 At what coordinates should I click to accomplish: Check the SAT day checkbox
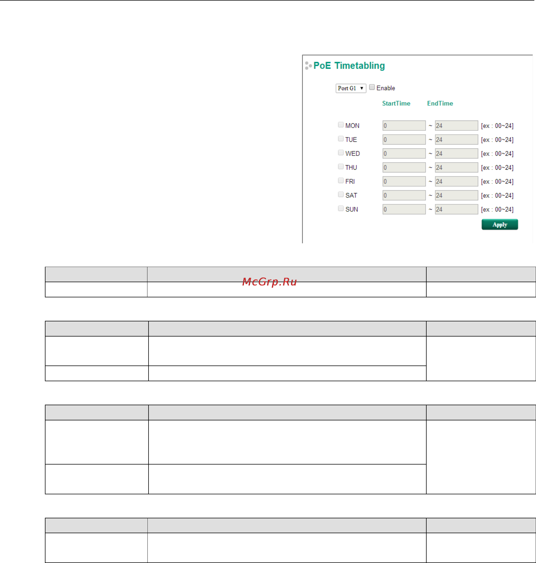click(341, 194)
